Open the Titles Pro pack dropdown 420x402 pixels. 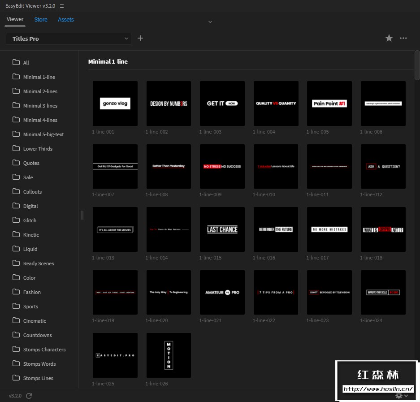coord(69,39)
